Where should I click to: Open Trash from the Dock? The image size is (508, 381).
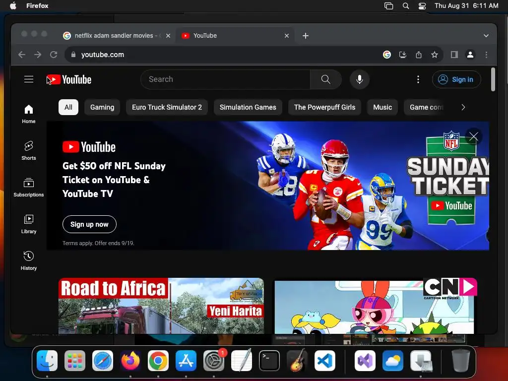pos(460,361)
